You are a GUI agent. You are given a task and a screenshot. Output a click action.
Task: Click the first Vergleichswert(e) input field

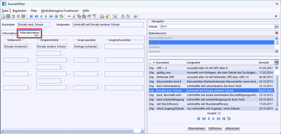click(124, 46)
